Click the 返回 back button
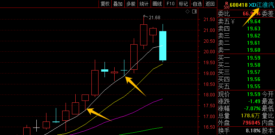Viewport: 275px width, 135px height. click(x=210, y=4)
